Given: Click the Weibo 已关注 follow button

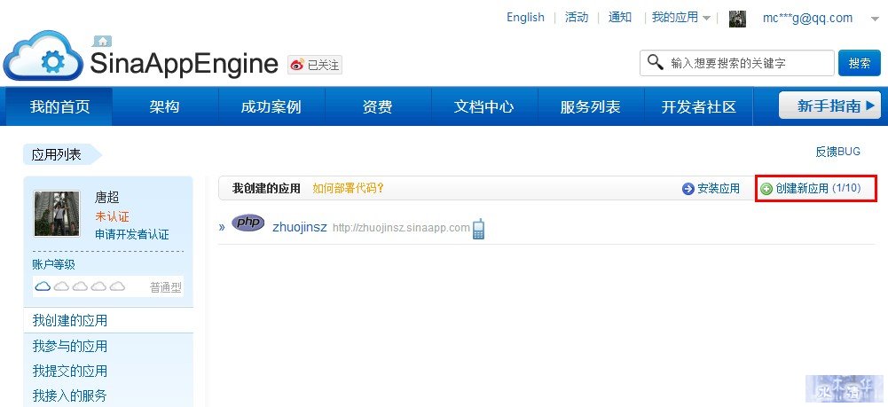Looking at the screenshot, I should [315, 65].
